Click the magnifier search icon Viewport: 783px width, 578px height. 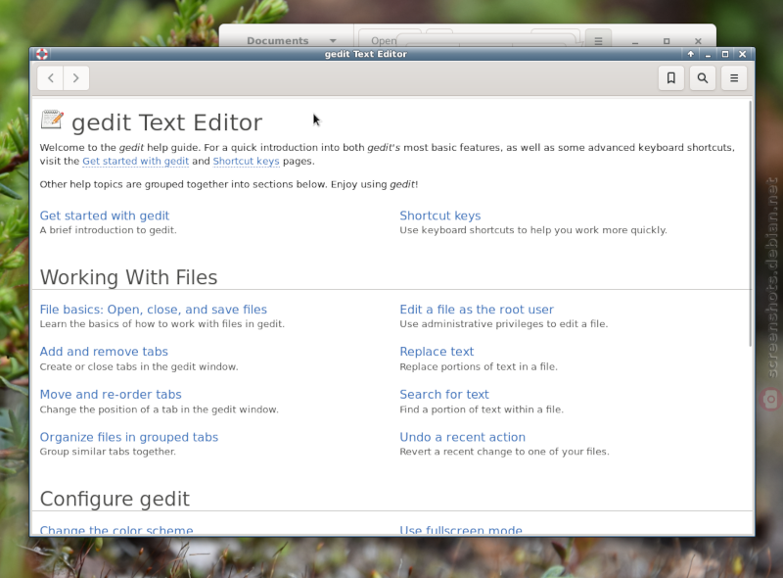(702, 78)
